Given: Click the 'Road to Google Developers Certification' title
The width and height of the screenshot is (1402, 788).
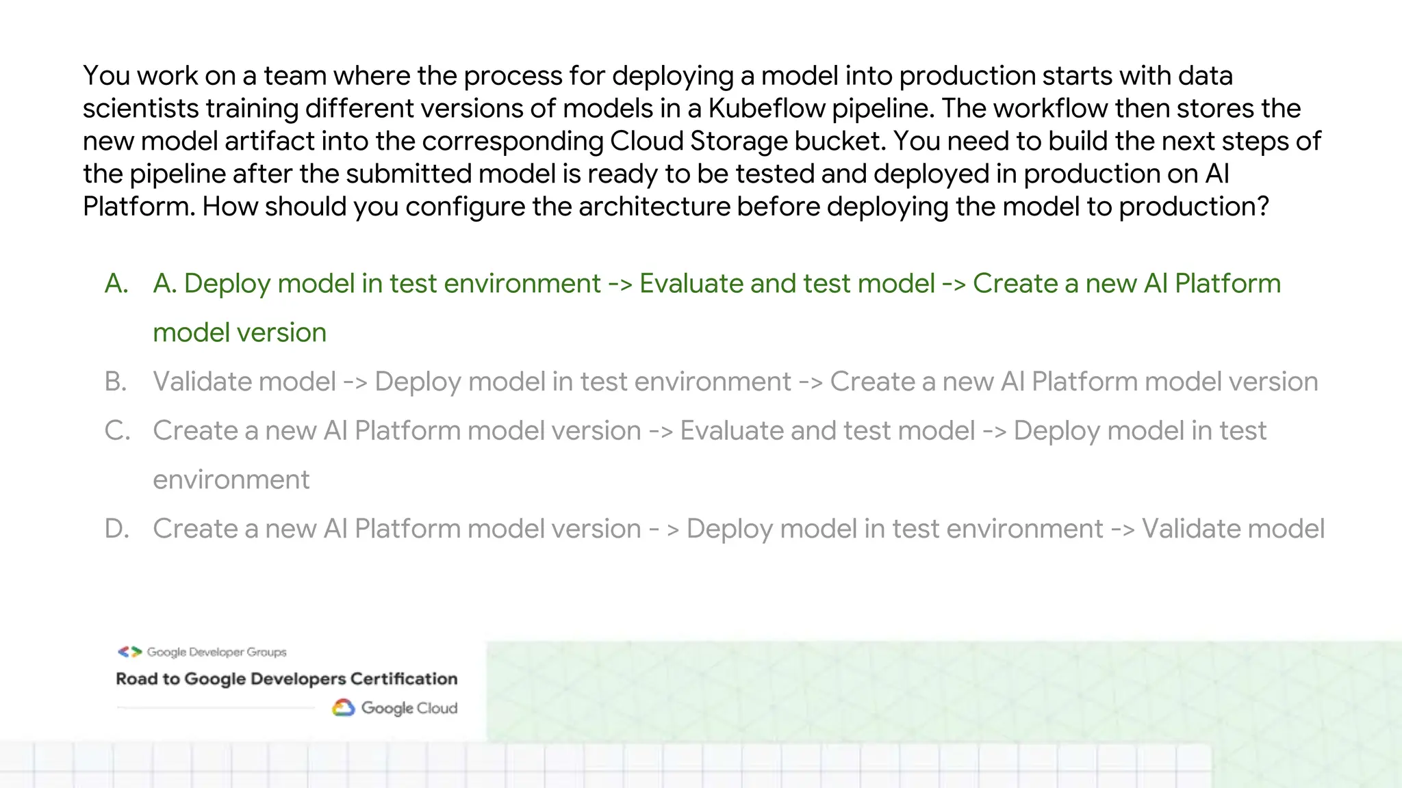Looking at the screenshot, I should (286, 679).
